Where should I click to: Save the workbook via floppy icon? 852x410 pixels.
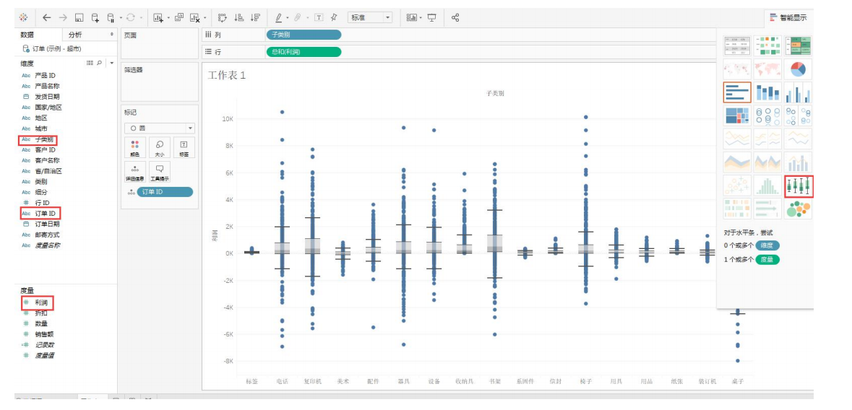[x=79, y=17]
